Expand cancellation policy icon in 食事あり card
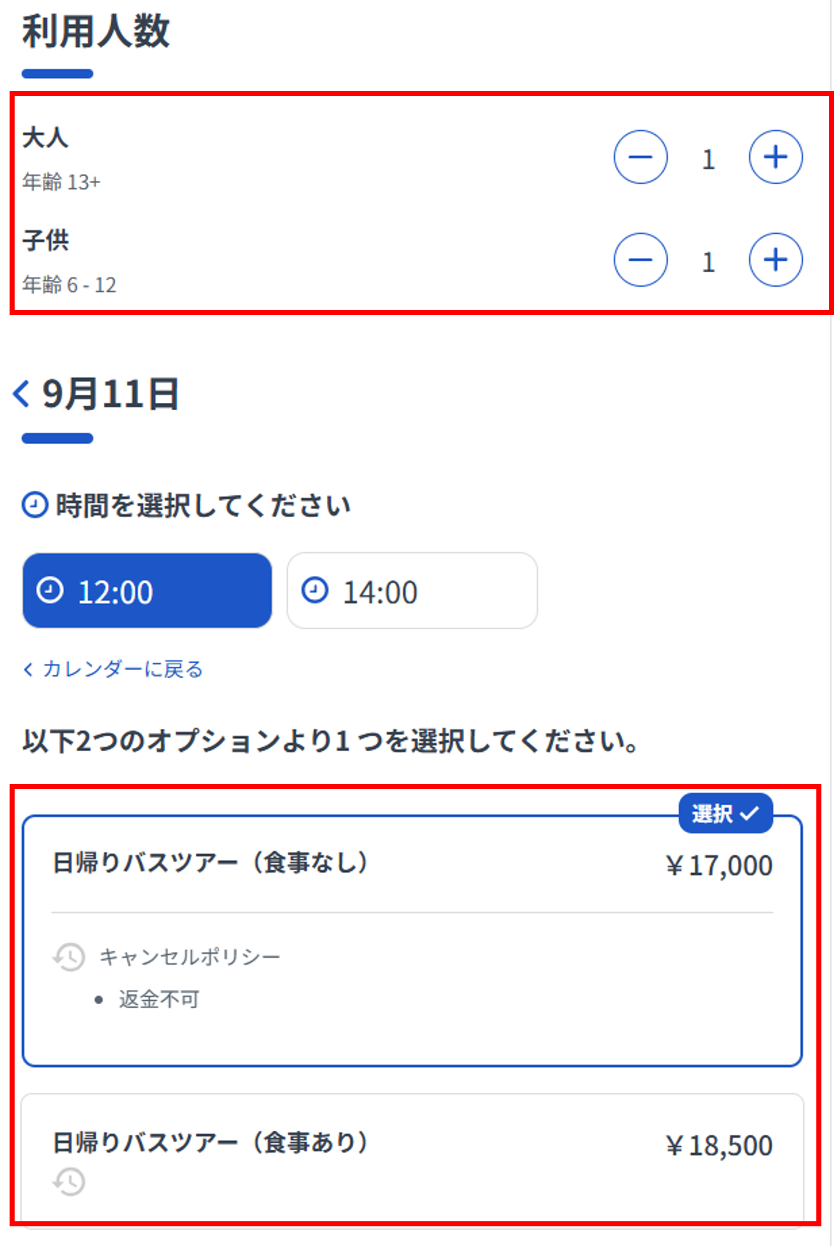Viewport: 834px width, 1246px height. [x=69, y=1182]
